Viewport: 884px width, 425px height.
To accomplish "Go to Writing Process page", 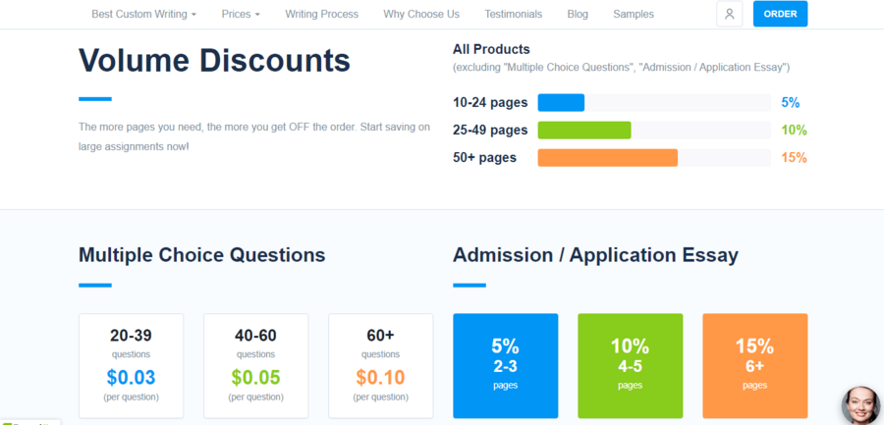I will click(x=321, y=14).
